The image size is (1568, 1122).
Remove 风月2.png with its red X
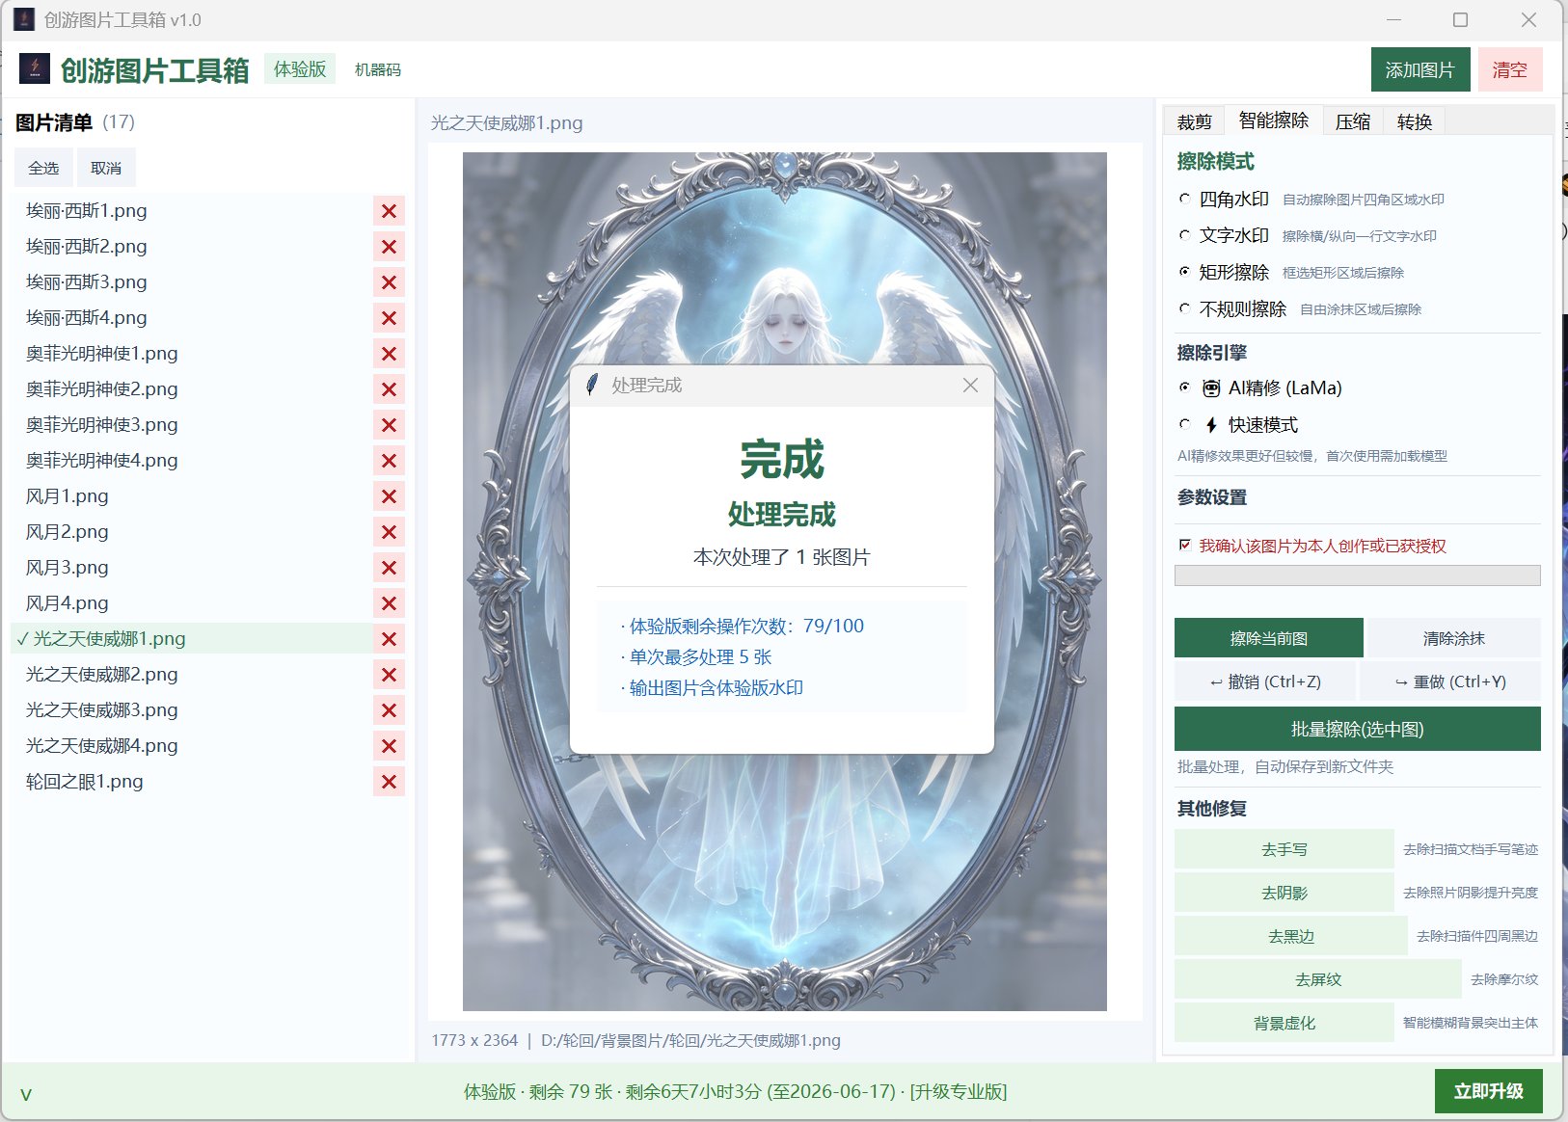tap(389, 532)
